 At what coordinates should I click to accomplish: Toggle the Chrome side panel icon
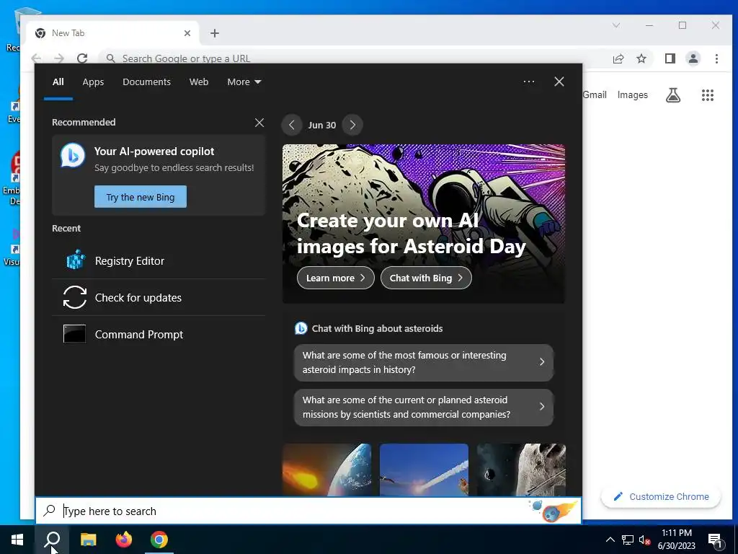670,58
